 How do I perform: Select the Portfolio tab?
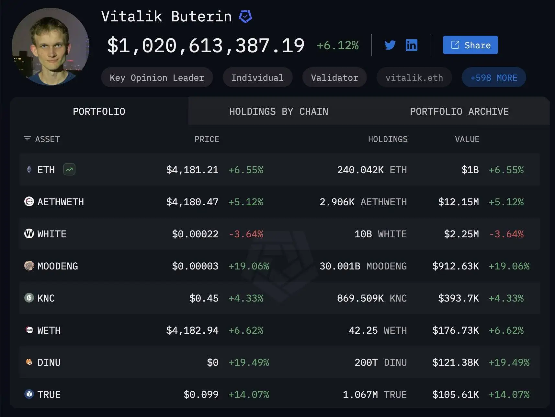[99, 111]
